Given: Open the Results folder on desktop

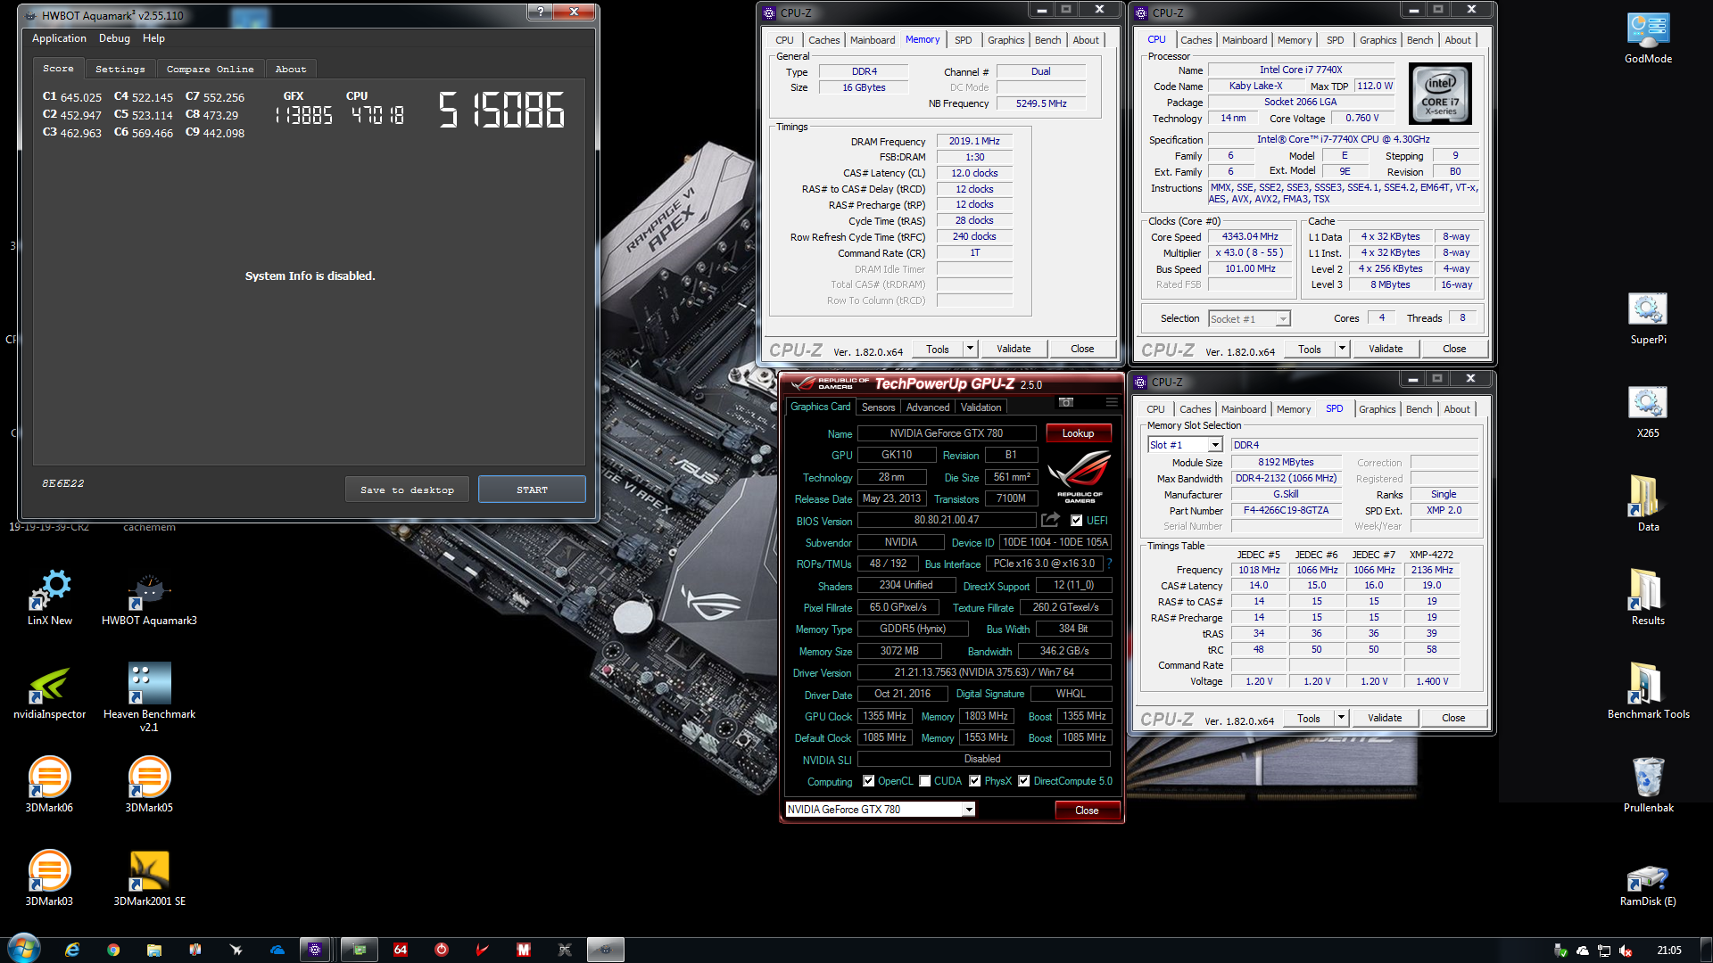Looking at the screenshot, I should (1648, 598).
